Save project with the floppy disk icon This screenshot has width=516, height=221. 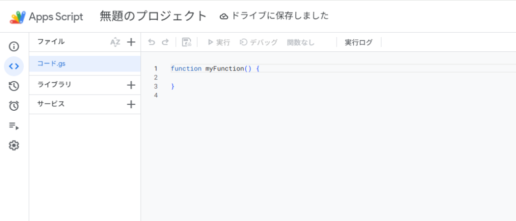186,42
